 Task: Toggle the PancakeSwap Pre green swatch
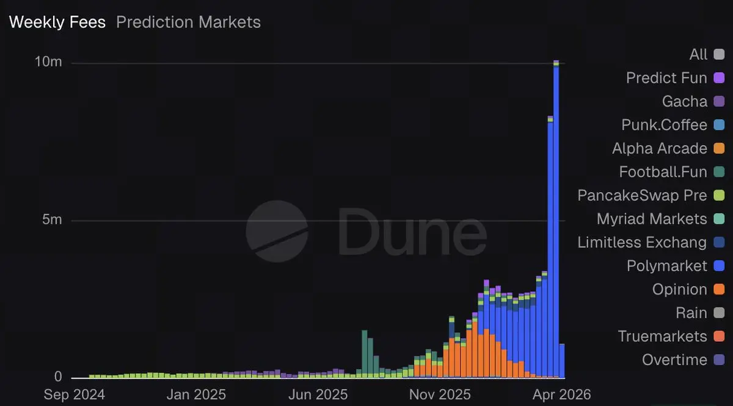click(718, 196)
